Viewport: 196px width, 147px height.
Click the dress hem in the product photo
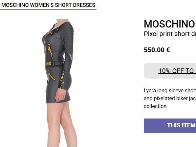[58, 100]
